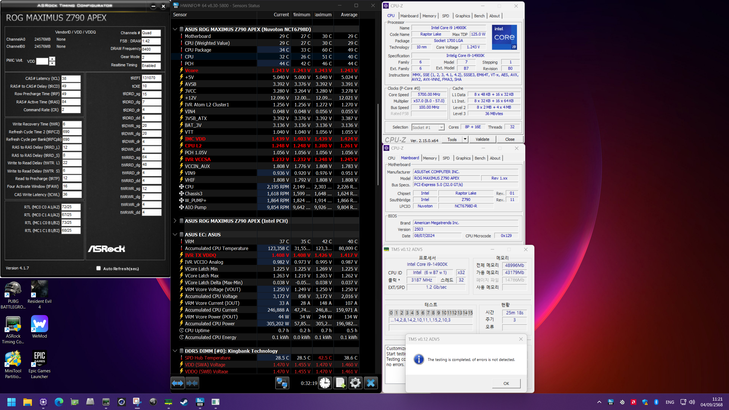729x410 pixels.
Task: Expand the Intel PCH sensor group
Action: point(175,221)
